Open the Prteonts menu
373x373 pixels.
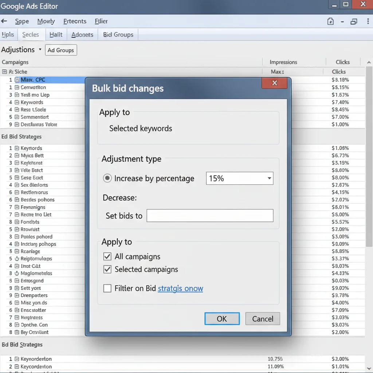coord(75,21)
